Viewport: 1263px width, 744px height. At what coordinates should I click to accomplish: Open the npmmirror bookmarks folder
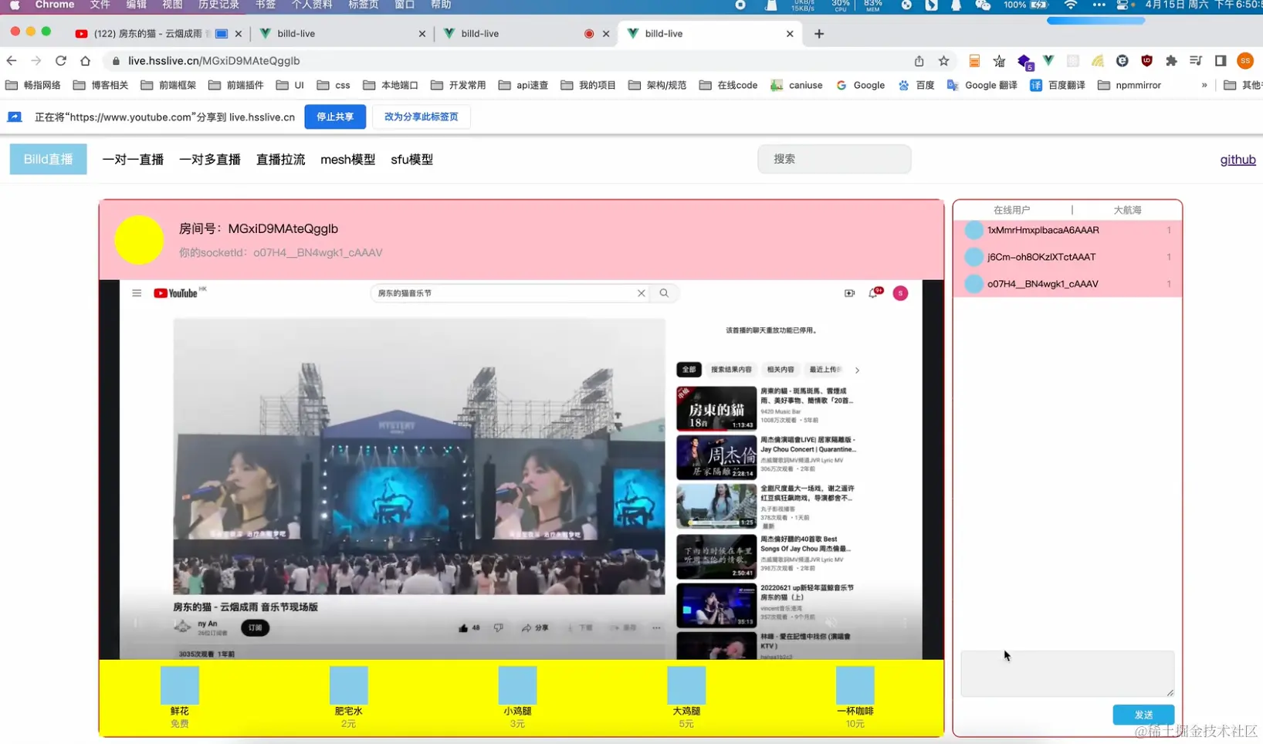point(1129,86)
